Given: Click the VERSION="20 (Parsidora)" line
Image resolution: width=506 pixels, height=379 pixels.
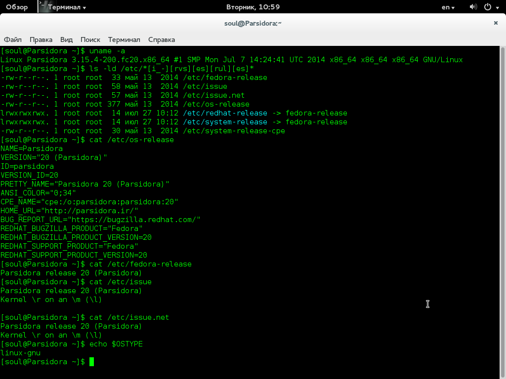Looking at the screenshot, I should click(x=54, y=157).
